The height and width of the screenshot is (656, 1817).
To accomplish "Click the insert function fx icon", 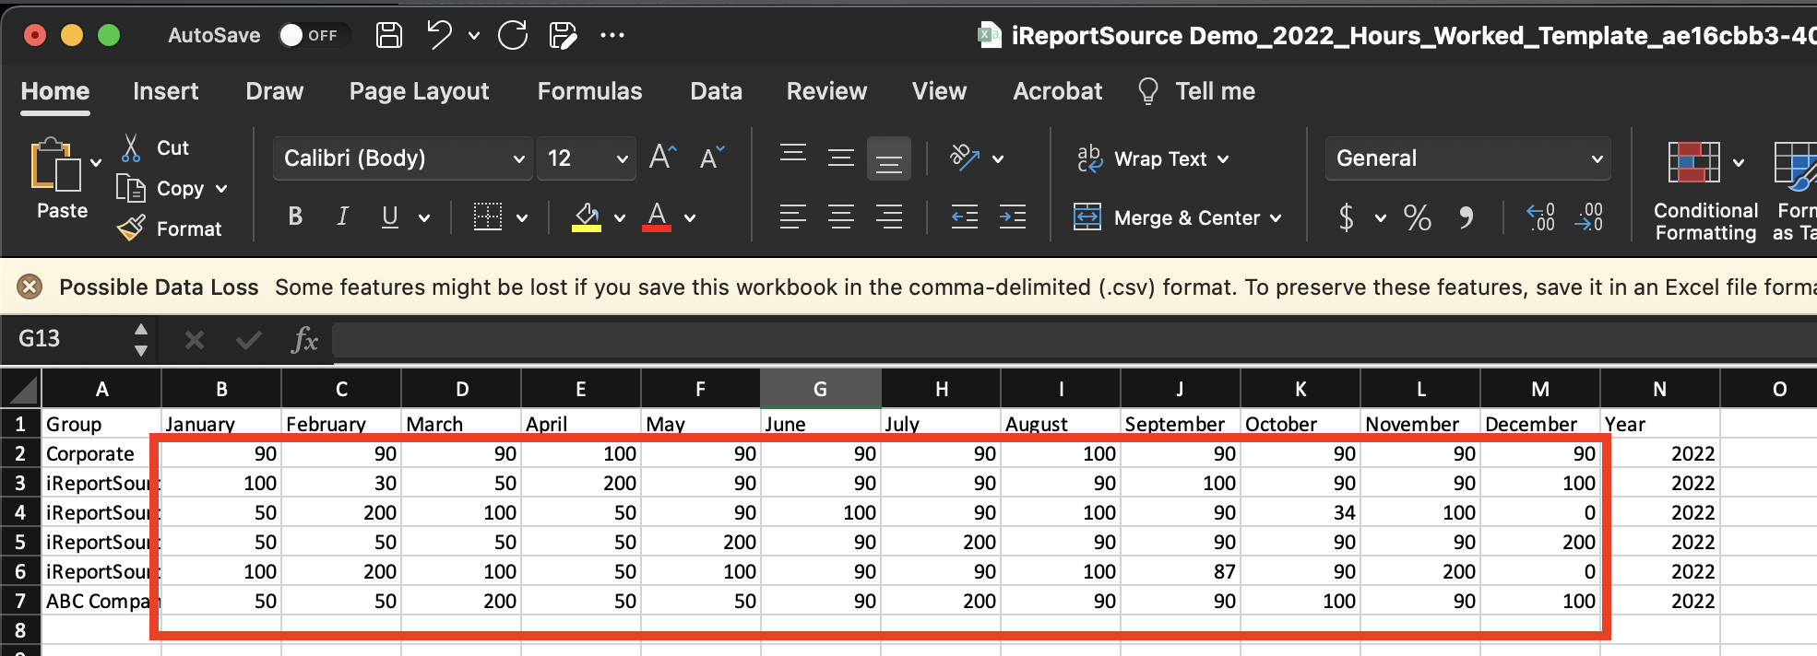I will click(304, 340).
